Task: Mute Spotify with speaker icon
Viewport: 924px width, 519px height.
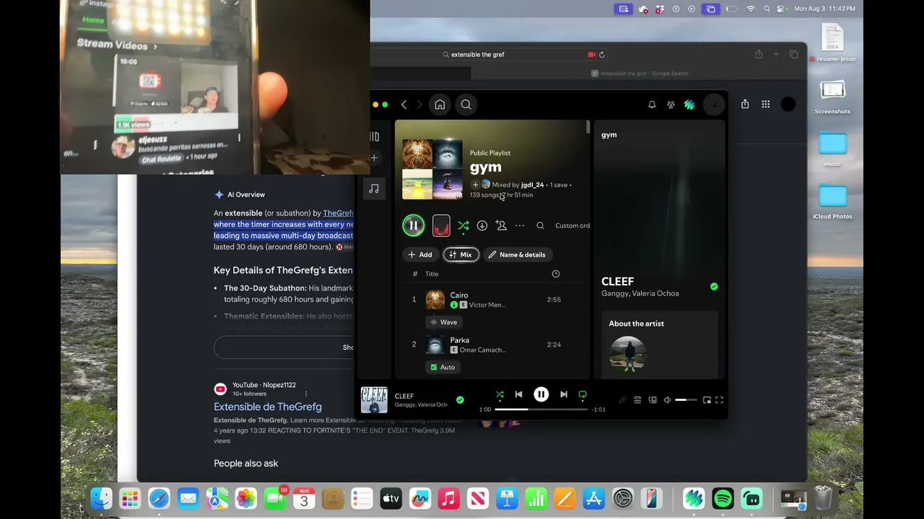Action: 668,400
